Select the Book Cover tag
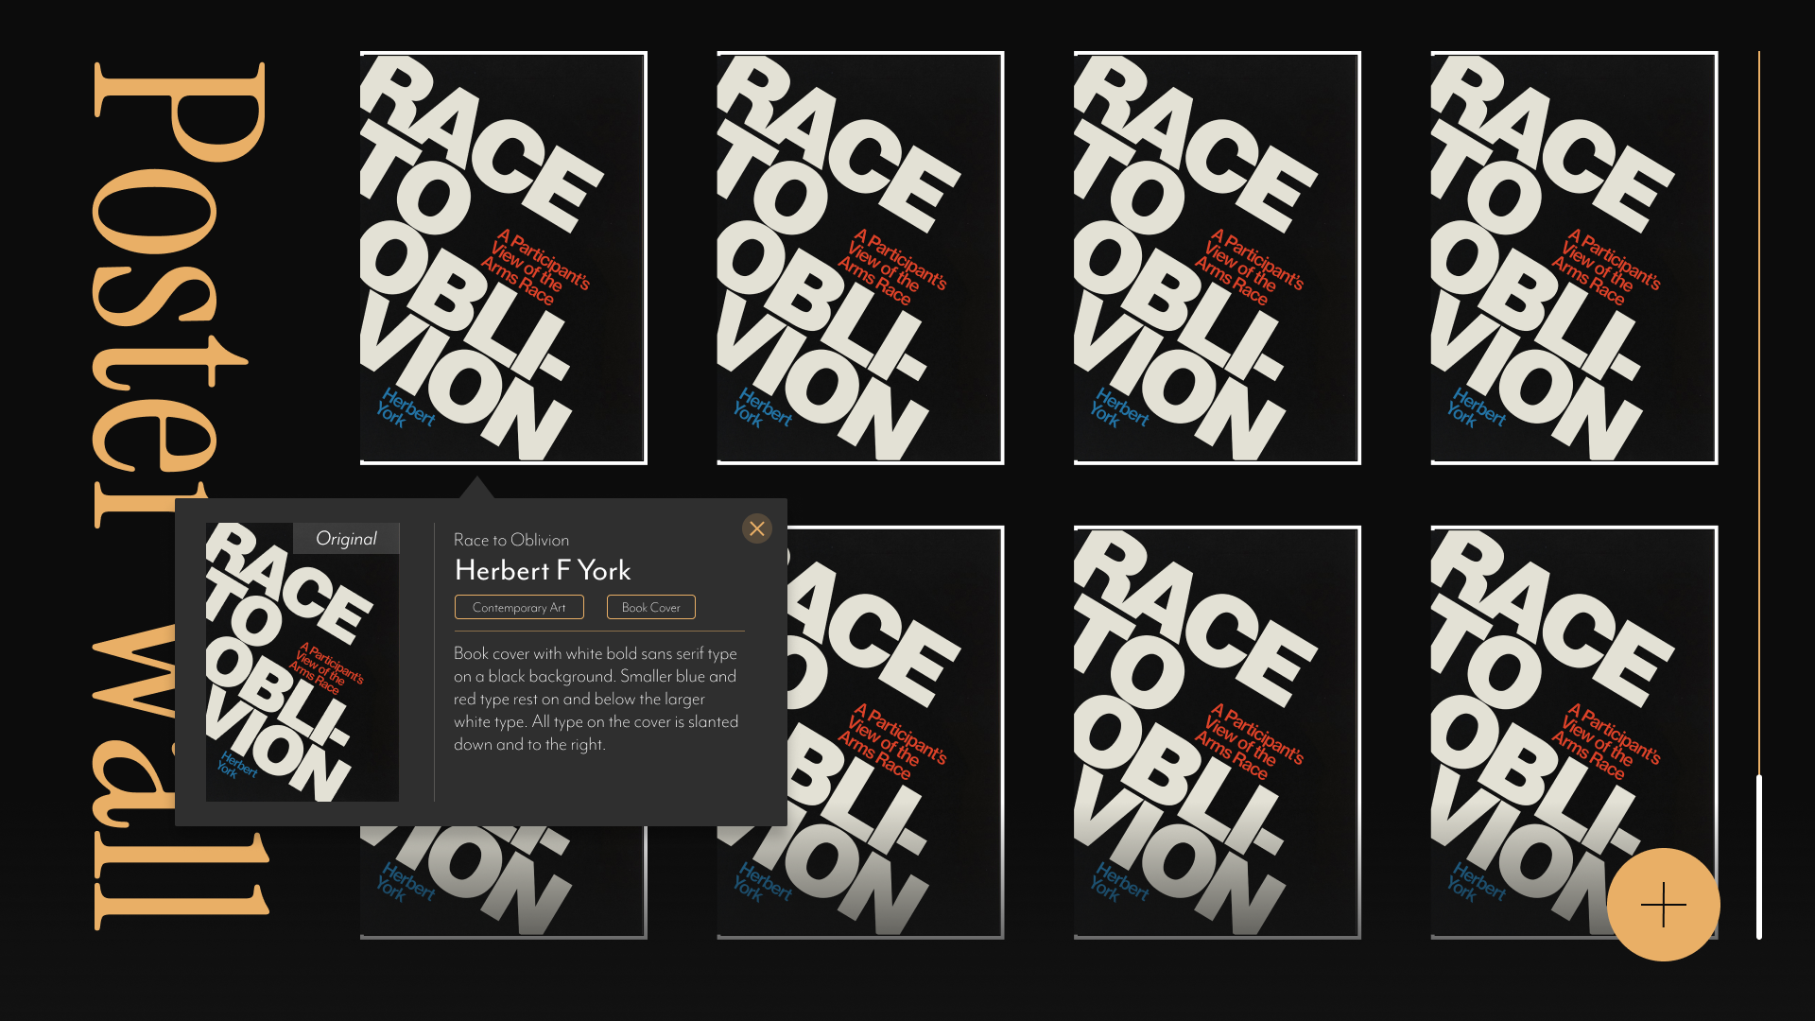This screenshot has height=1021, width=1815. [650, 607]
